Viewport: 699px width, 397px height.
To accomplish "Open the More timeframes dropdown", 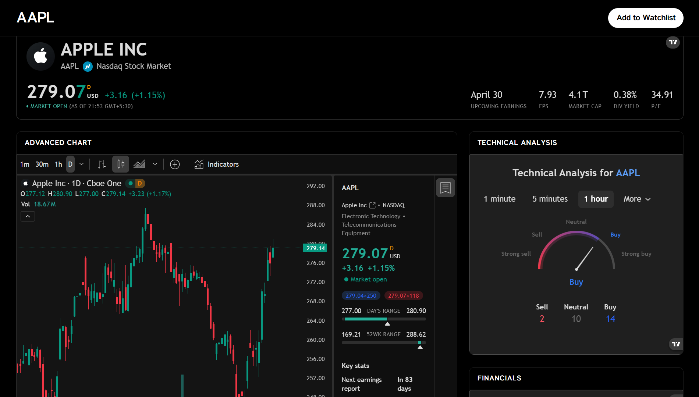I will tap(637, 199).
